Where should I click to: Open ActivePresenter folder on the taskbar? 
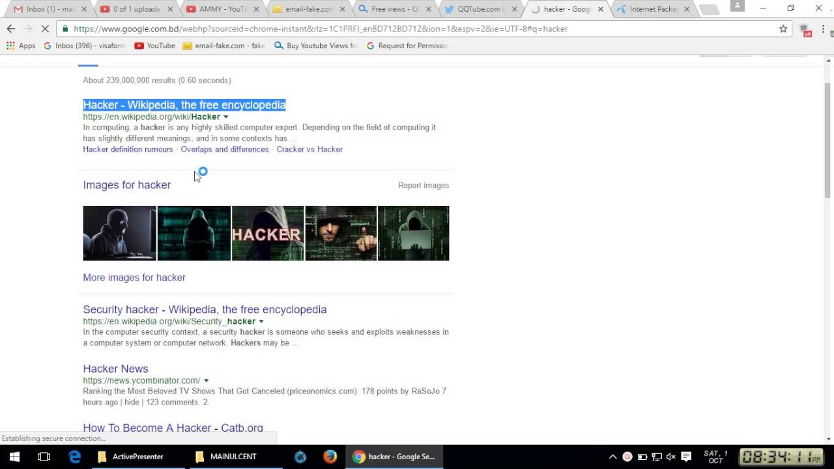[x=138, y=457]
